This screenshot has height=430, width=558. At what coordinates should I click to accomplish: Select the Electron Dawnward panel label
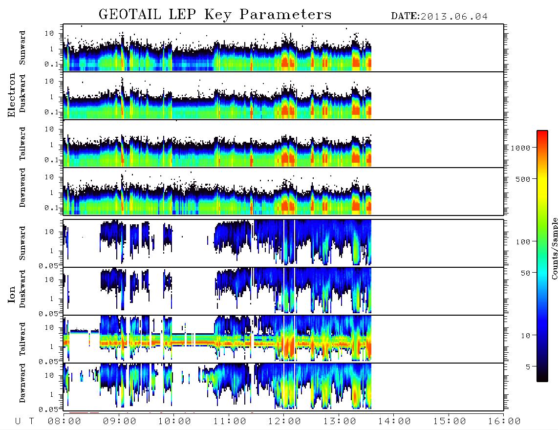22,188
